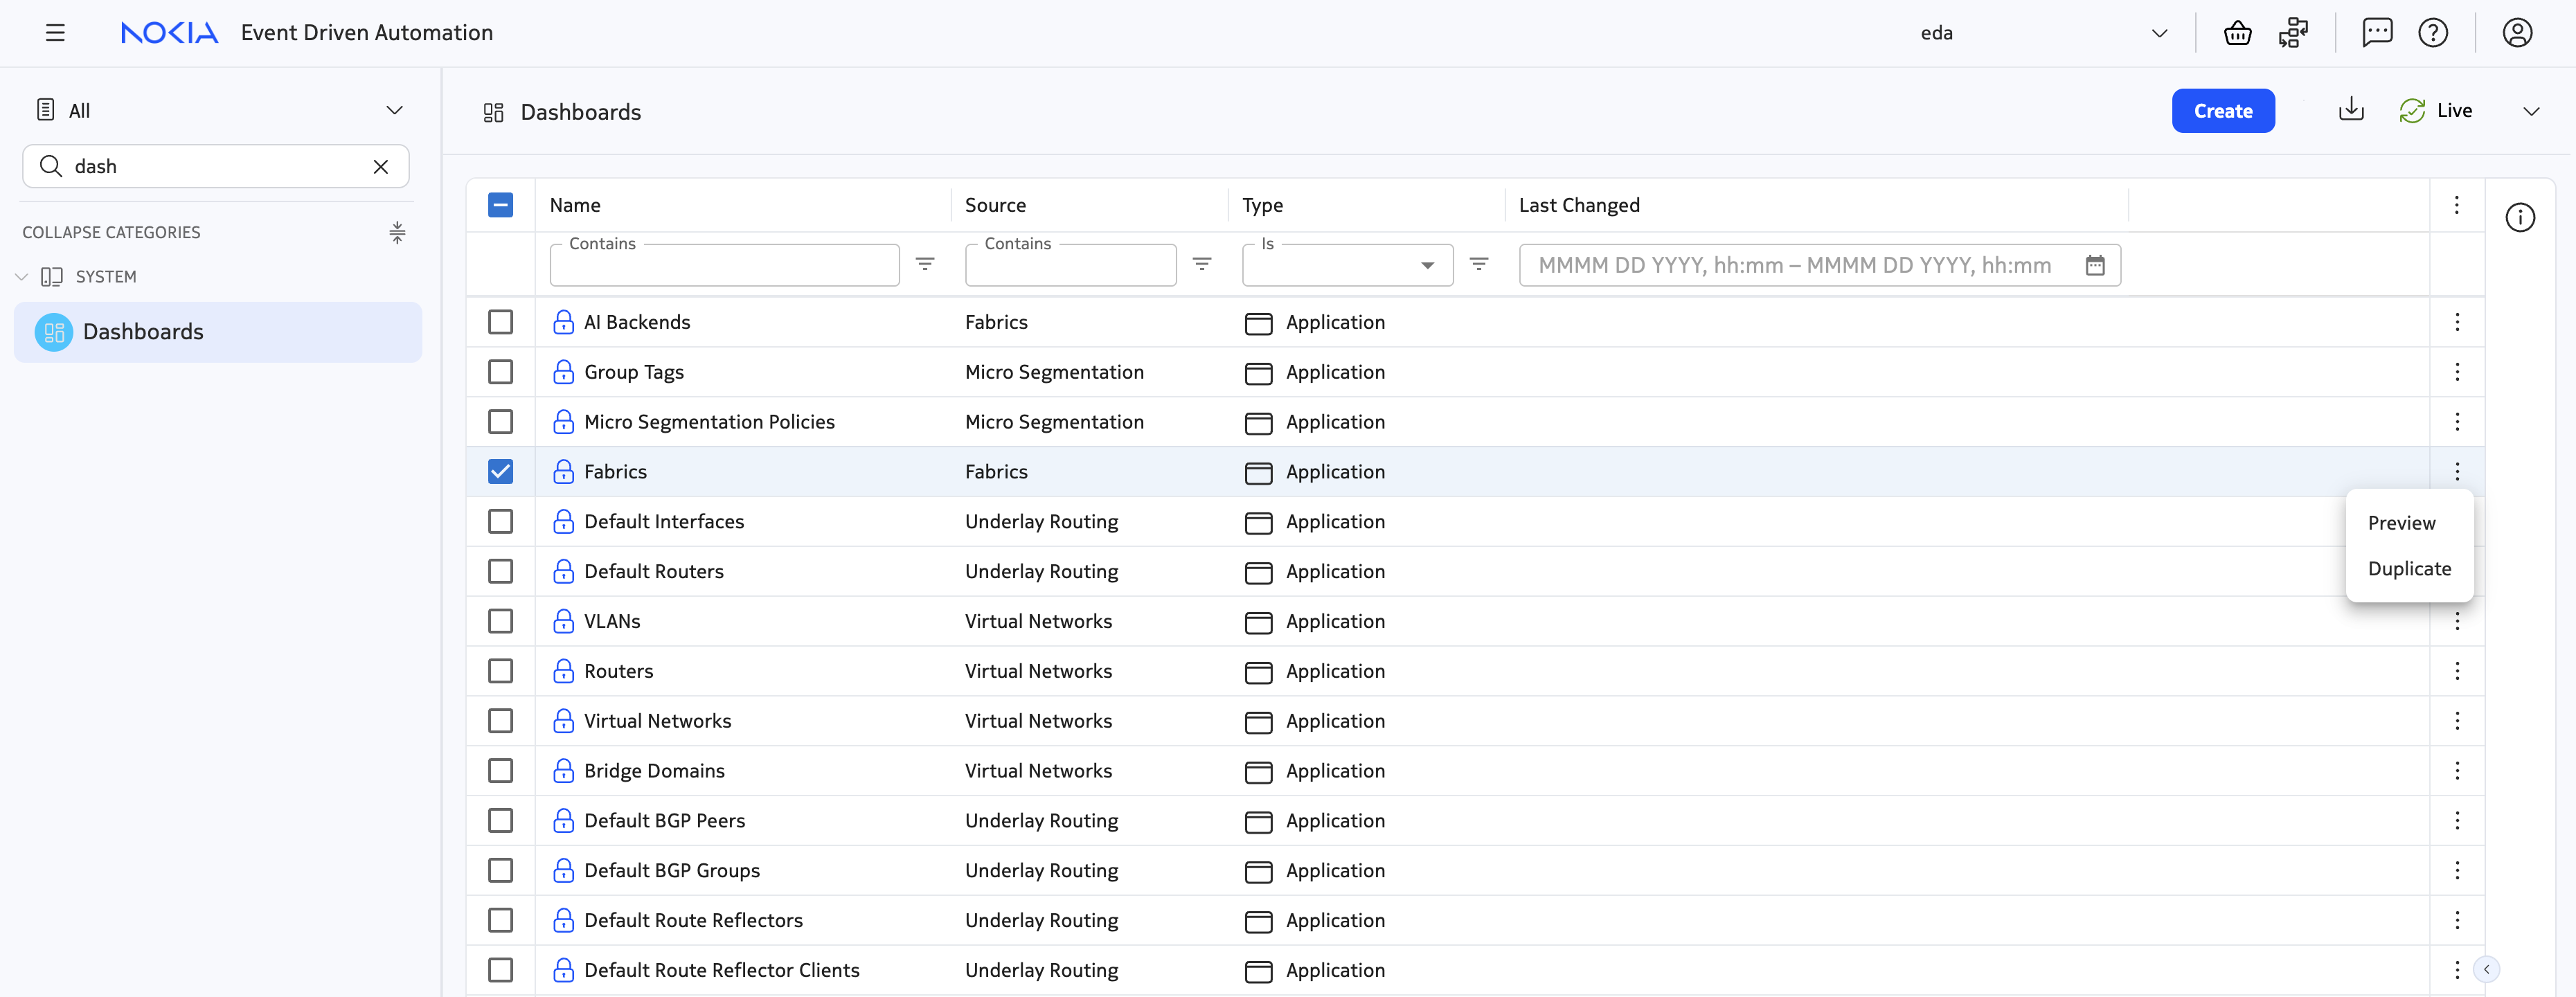Click the Nokia logo

[169, 33]
